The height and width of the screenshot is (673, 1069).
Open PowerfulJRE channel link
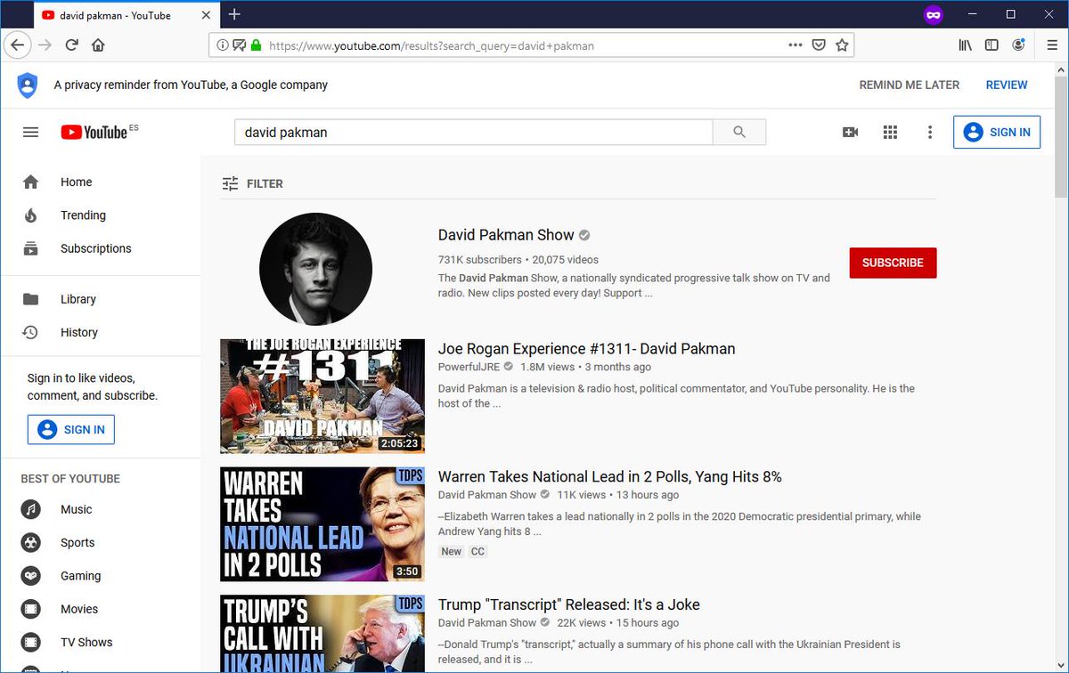469,367
